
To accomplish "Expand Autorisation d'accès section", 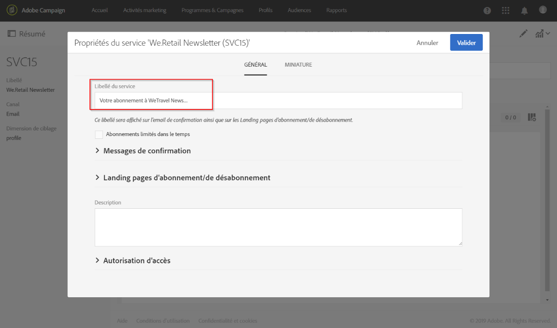I will (133, 260).
